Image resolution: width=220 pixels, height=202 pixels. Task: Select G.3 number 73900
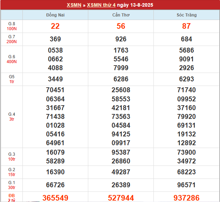pos(186,153)
